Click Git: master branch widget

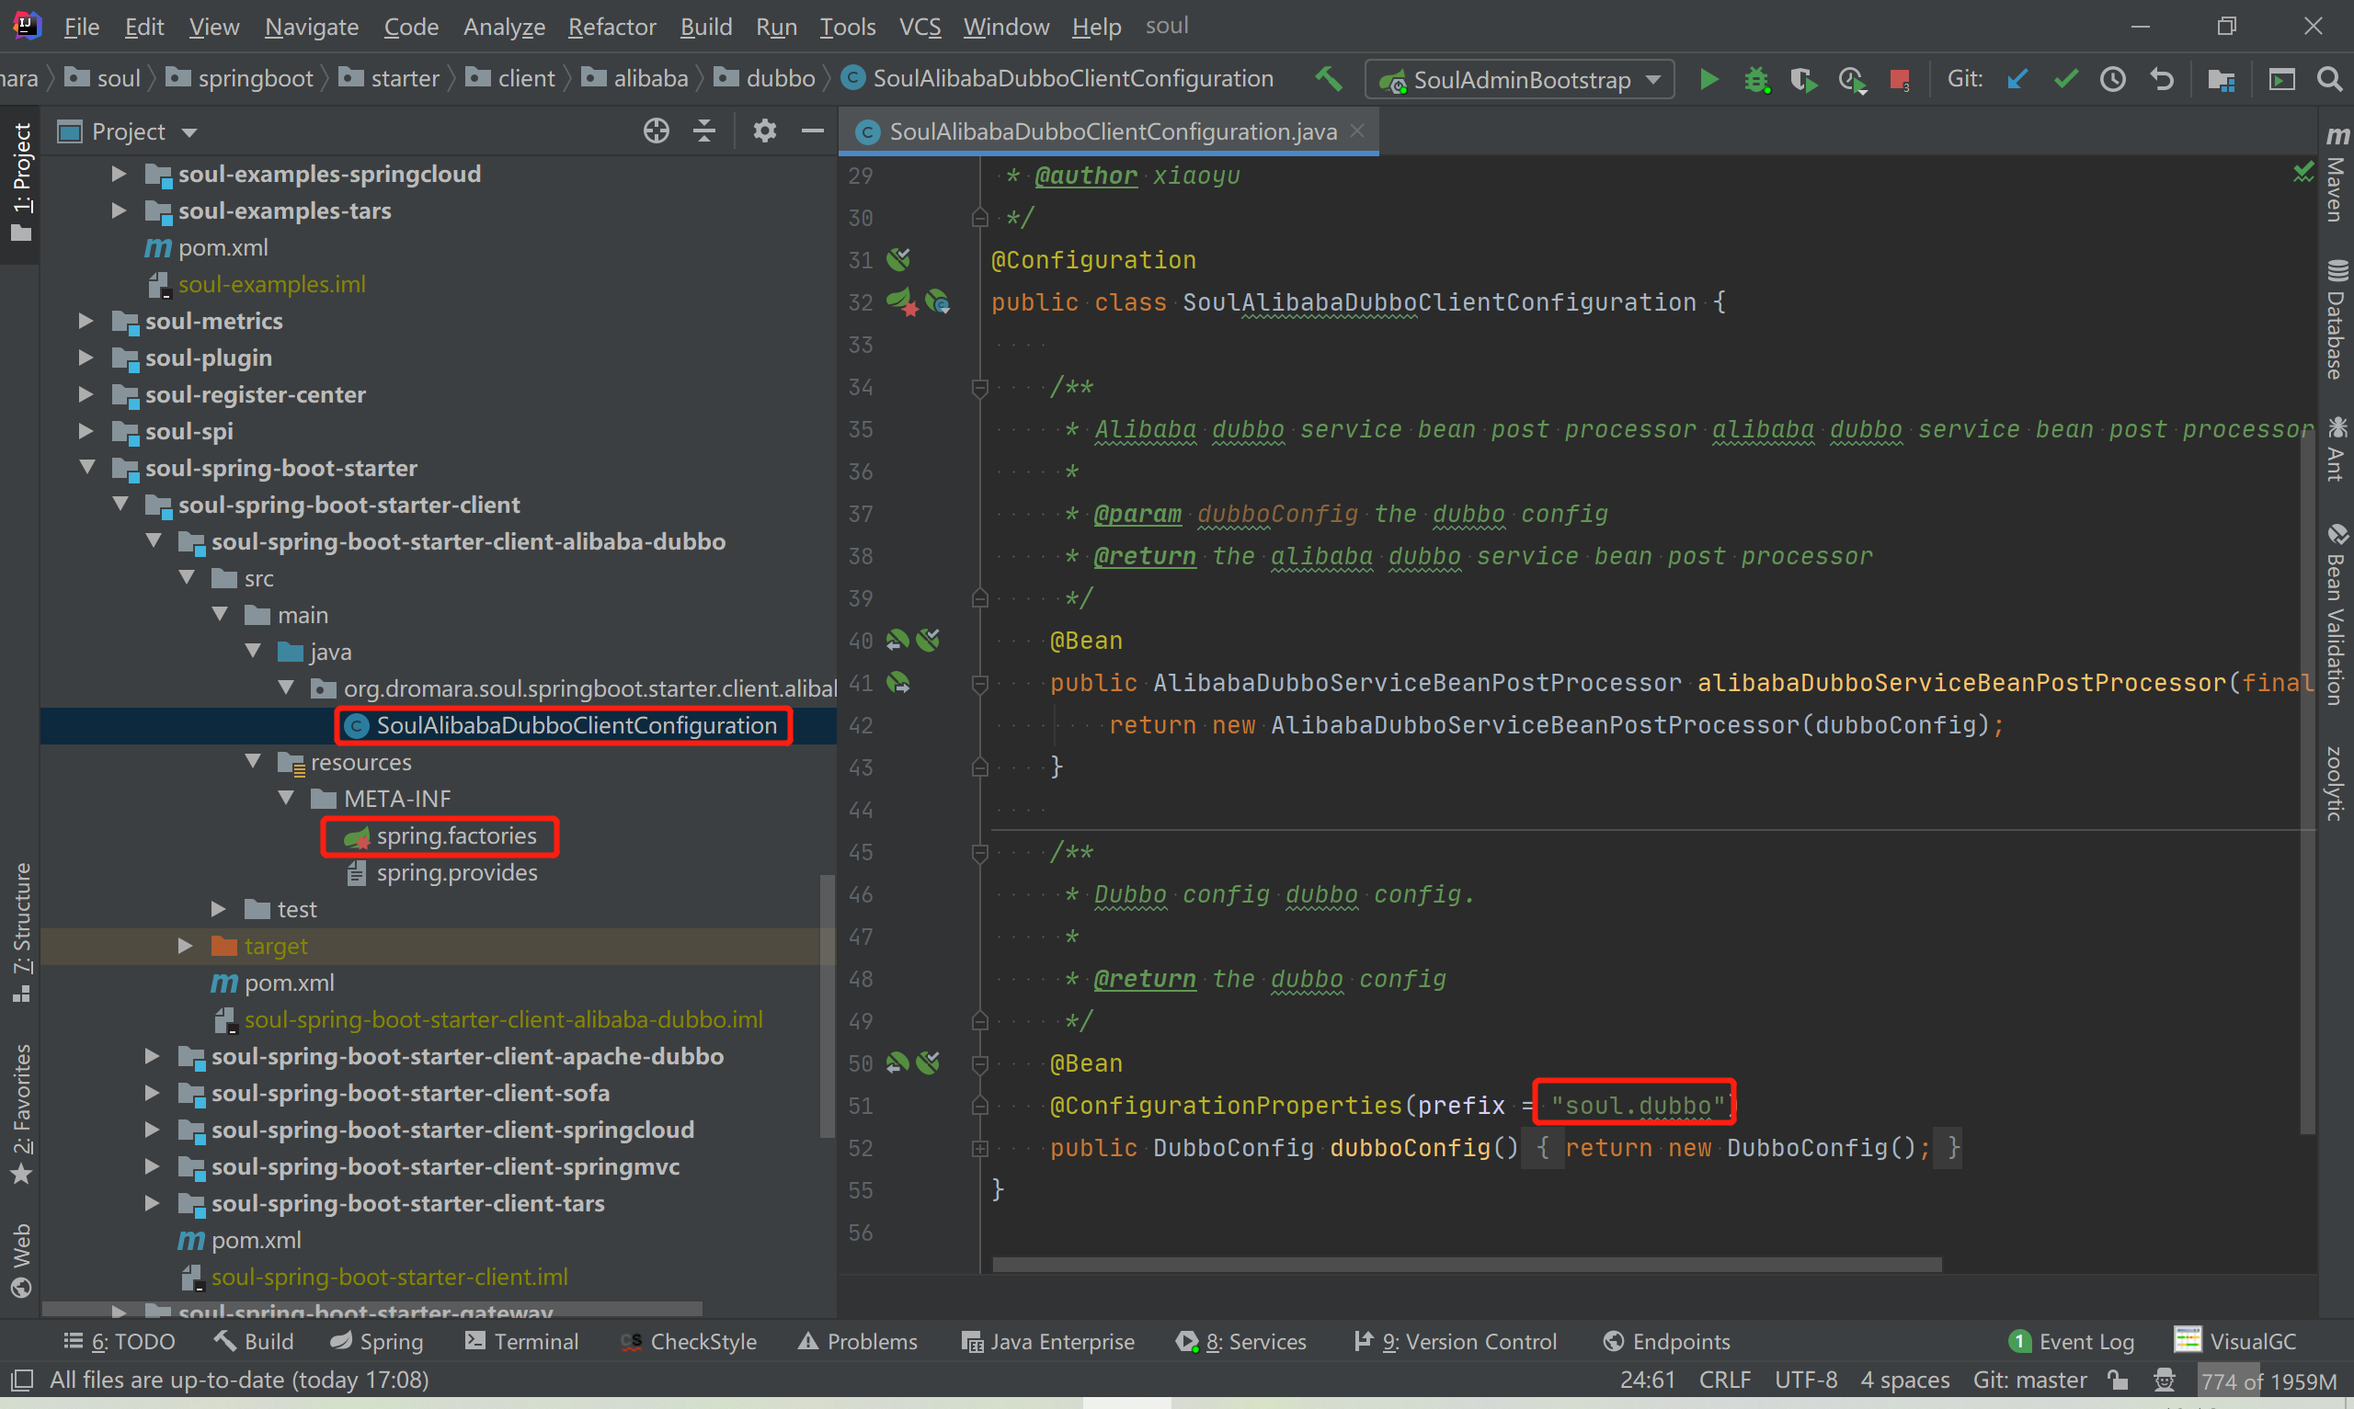(x=2029, y=1380)
